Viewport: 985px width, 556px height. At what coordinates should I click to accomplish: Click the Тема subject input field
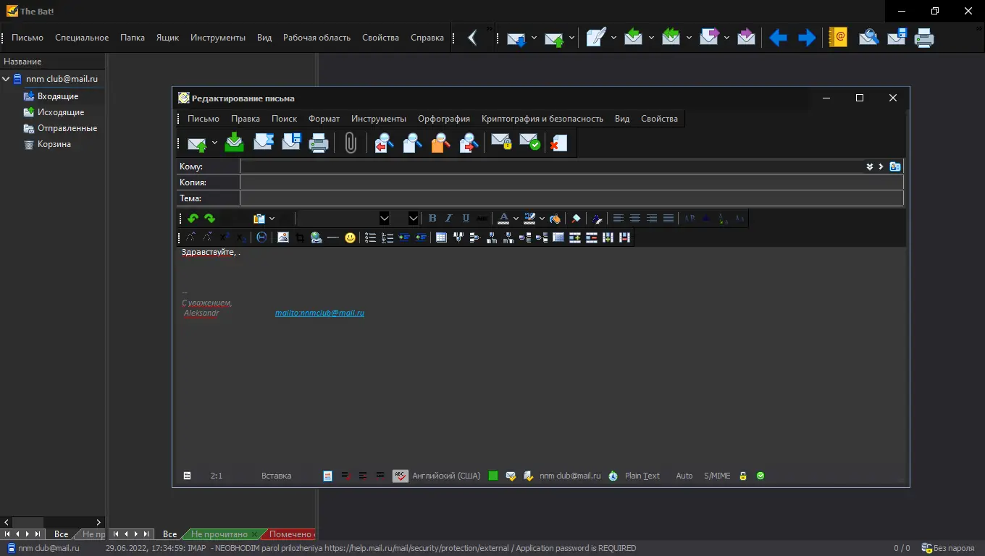[571, 198]
